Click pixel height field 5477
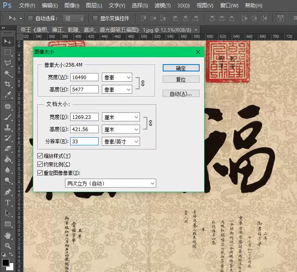 click(84, 89)
